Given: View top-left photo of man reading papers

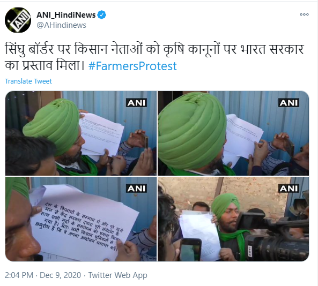Looking at the screenshot, I should coord(81,133).
